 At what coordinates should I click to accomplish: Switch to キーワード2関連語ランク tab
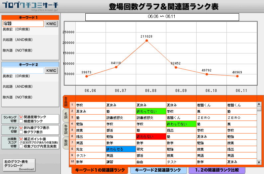(158, 170)
